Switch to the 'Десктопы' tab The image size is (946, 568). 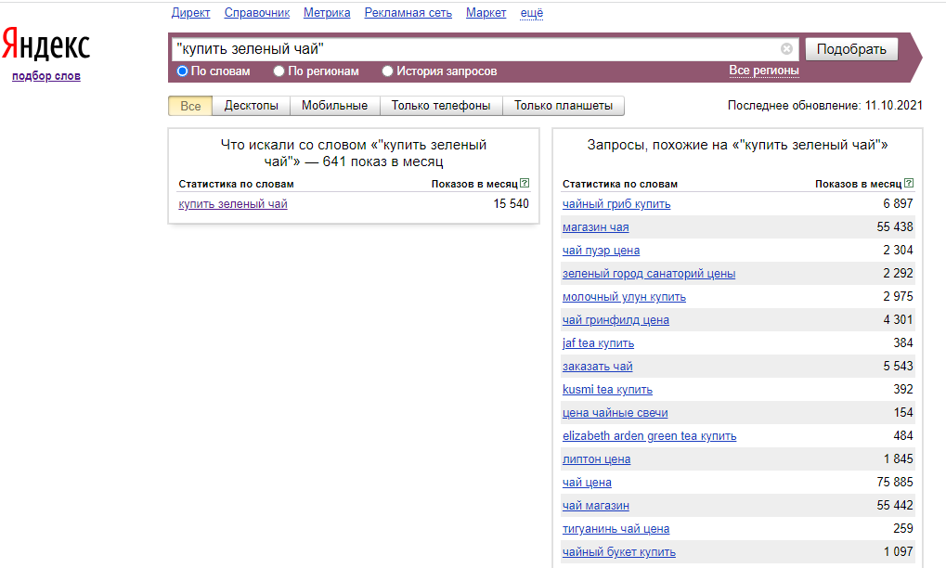point(251,106)
